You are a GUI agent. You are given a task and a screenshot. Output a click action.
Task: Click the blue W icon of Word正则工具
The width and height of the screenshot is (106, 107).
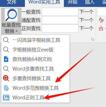tap(6, 97)
